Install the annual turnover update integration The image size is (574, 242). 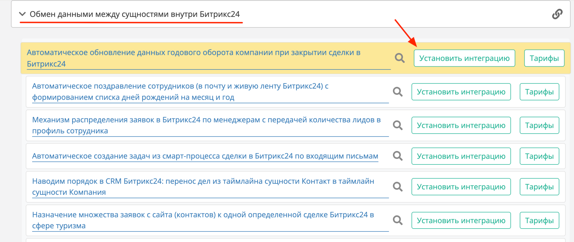click(x=464, y=58)
